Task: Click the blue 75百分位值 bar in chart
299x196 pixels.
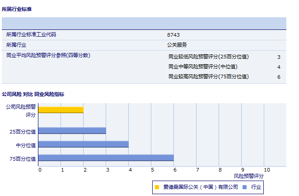Action: pyautogui.click(x=106, y=158)
